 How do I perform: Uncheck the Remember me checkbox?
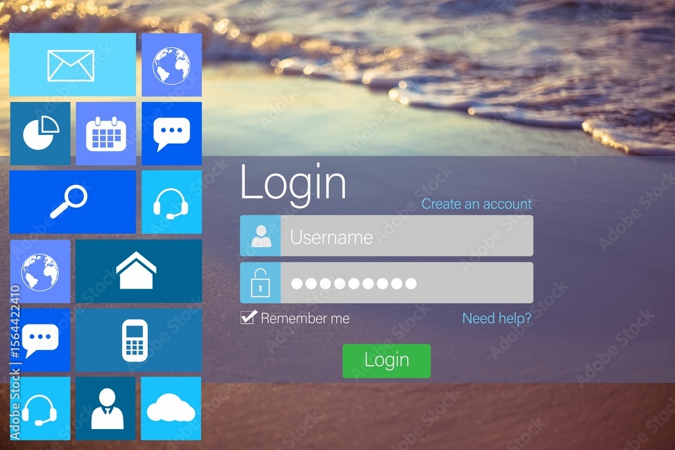(x=248, y=317)
